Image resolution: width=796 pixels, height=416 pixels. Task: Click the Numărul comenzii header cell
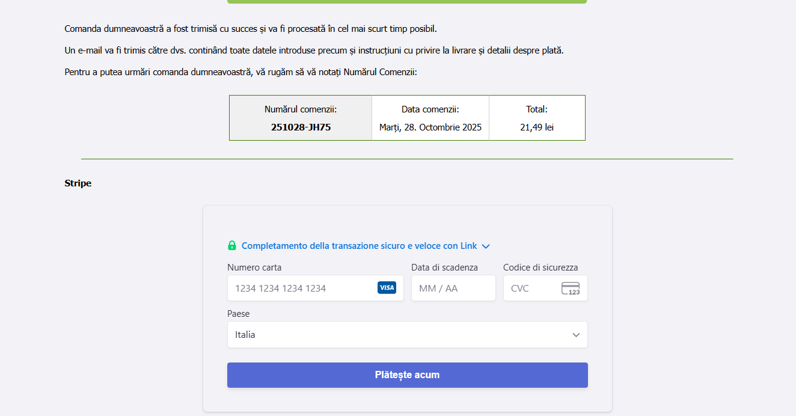click(301, 109)
